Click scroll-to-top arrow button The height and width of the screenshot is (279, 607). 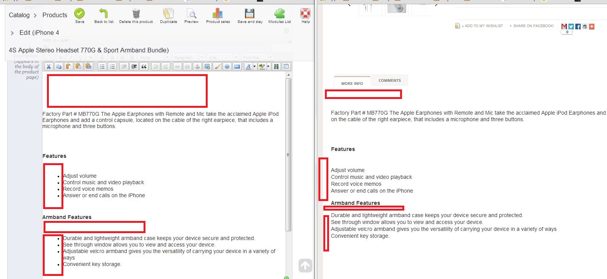coord(305,266)
